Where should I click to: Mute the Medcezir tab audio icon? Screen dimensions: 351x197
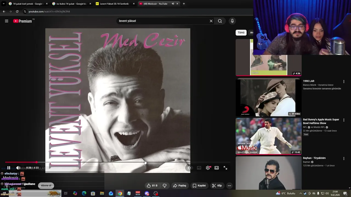173,4
